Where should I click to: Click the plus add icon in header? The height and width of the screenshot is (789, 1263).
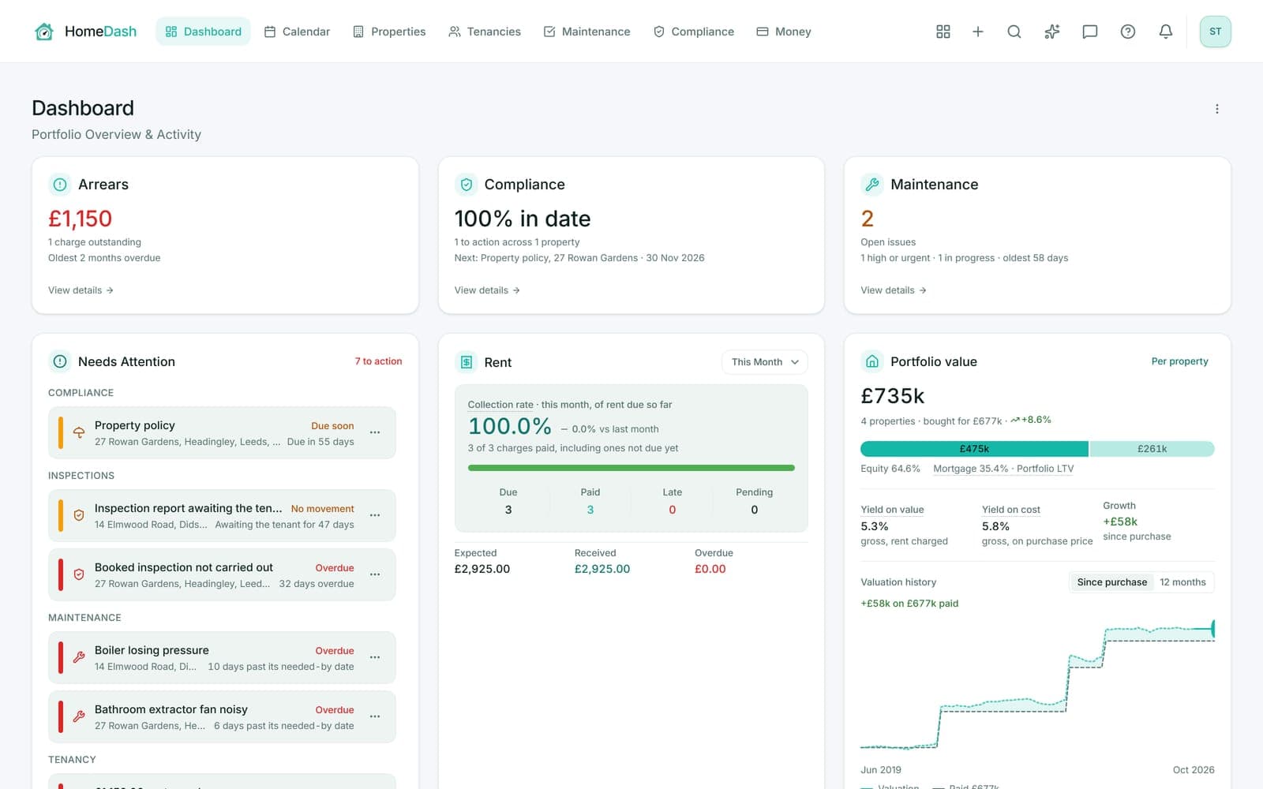pos(977,32)
